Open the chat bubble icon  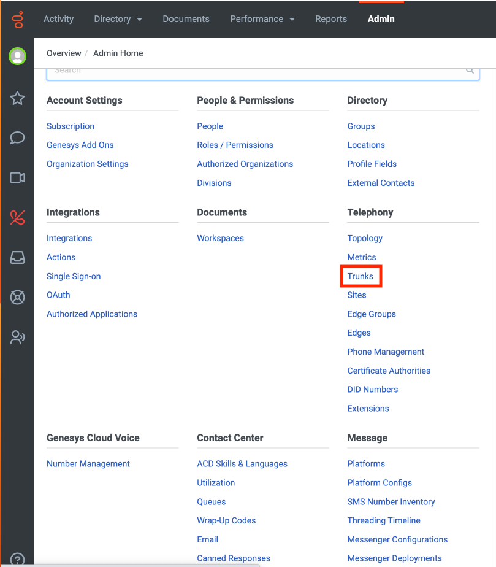coord(17,137)
